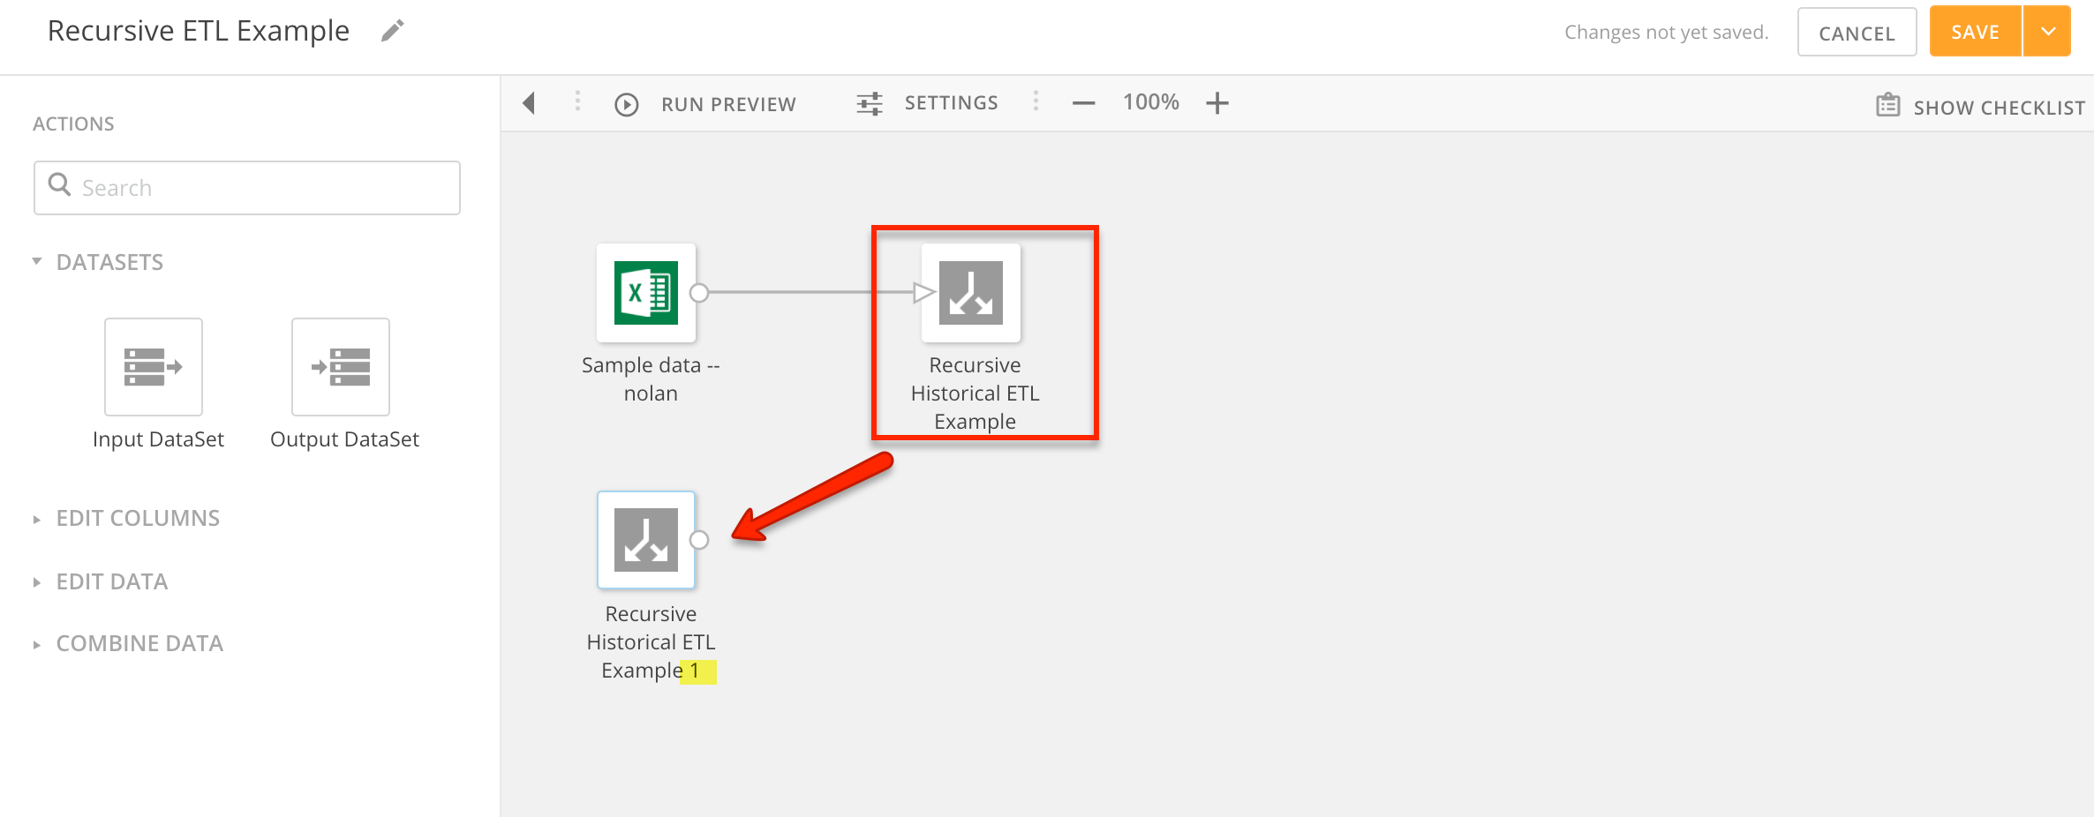The image size is (2094, 817).
Task: Open dataflow settings with sliders icon
Action: point(868,102)
